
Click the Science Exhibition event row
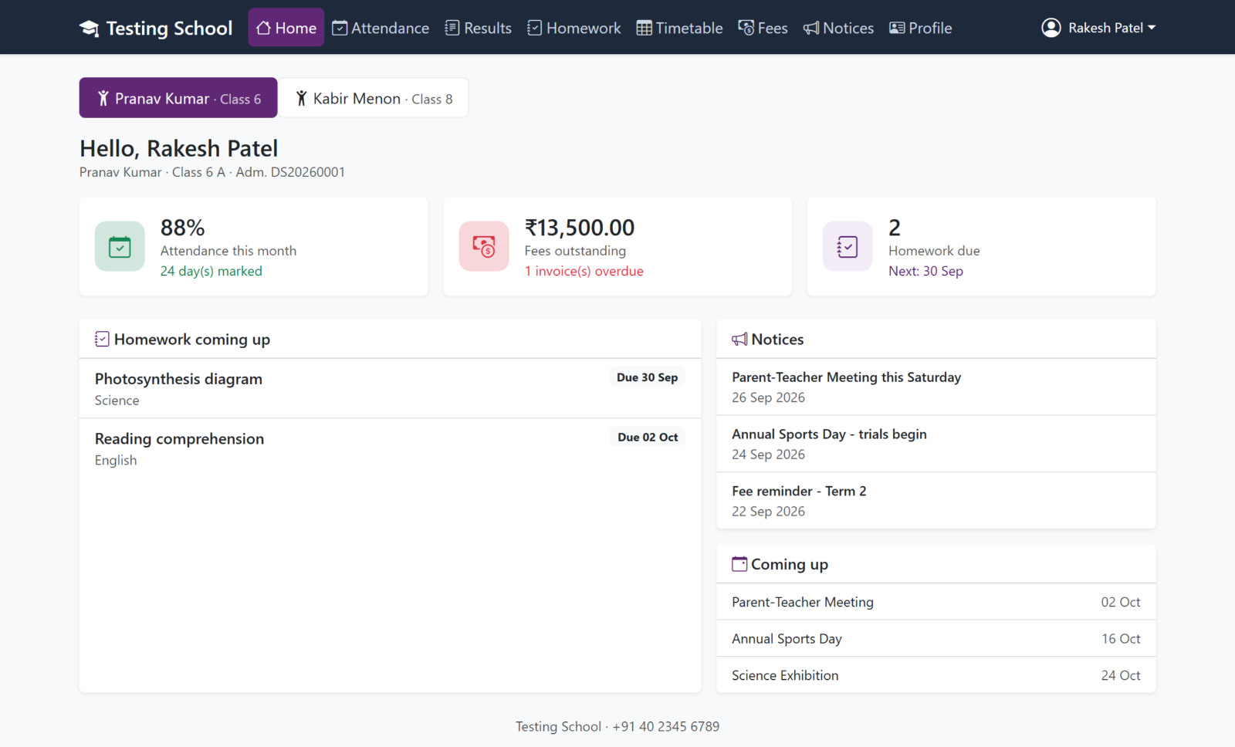tap(936, 675)
